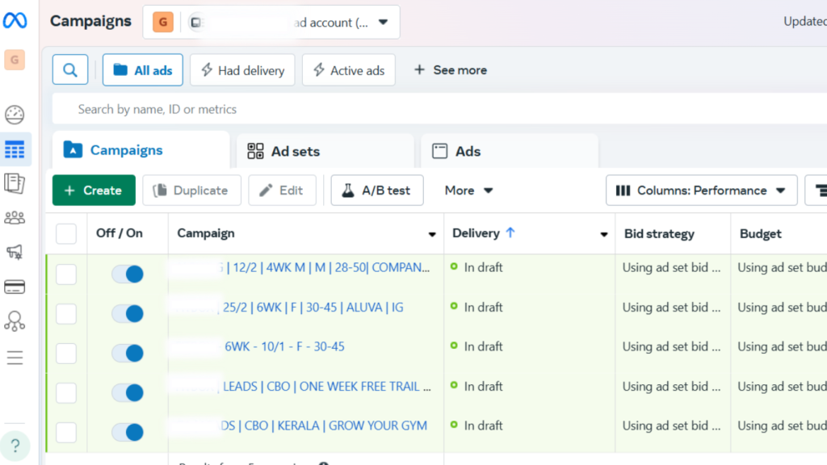Click the Delivery sort arrow icon
The height and width of the screenshot is (465, 827).
pos(510,232)
